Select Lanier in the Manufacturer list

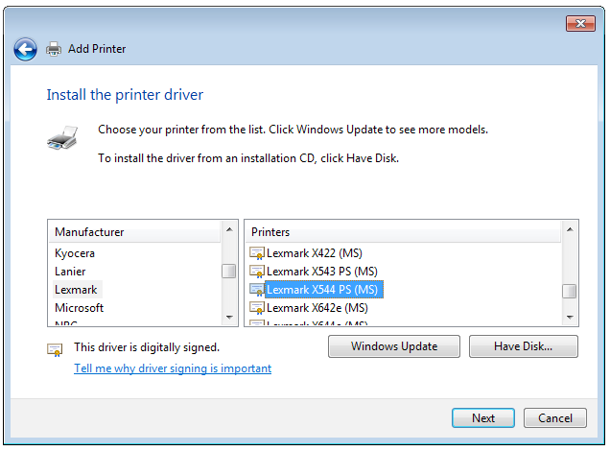click(x=70, y=272)
